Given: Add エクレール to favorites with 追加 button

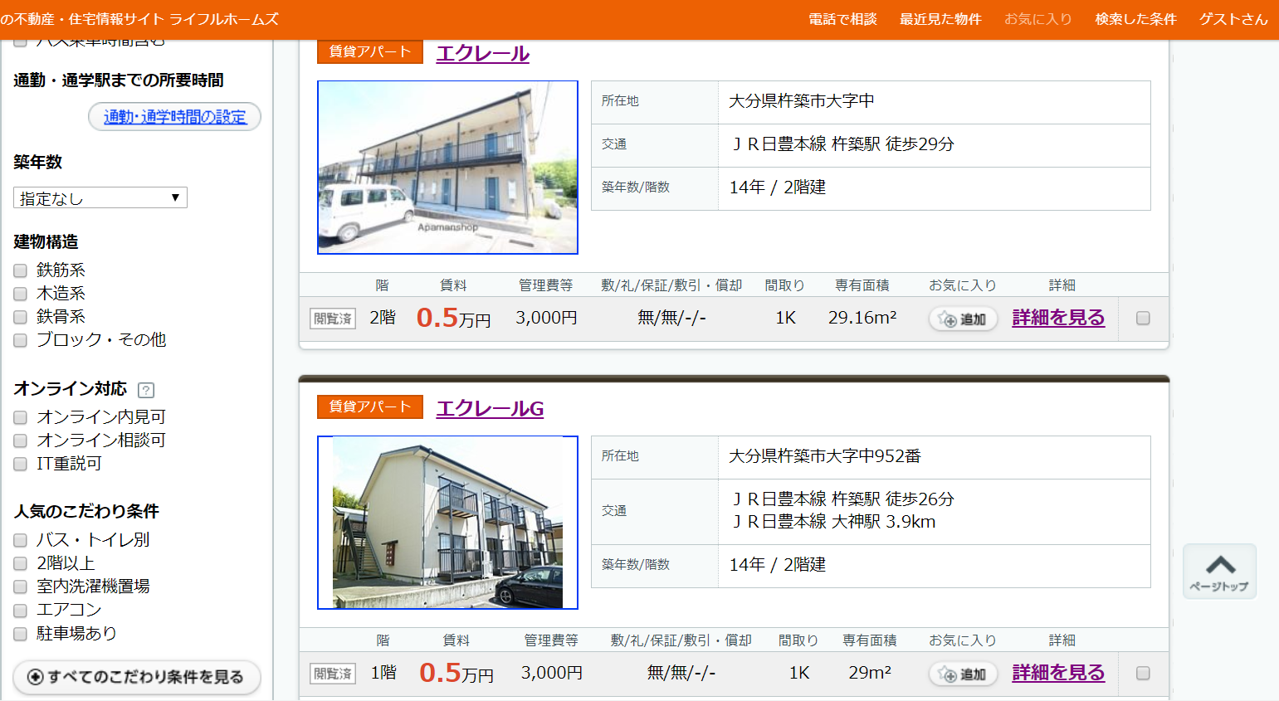Looking at the screenshot, I should click(x=963, y=319).
